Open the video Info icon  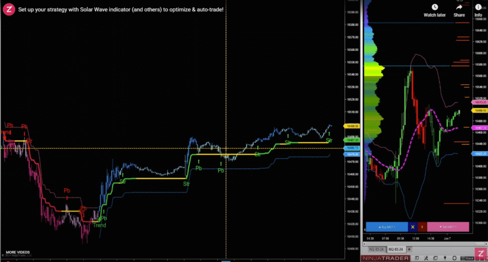pyautogui.click(x=478, y=7)
